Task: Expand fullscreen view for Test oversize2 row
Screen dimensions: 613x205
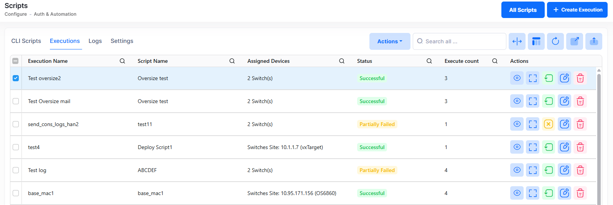Action: (x=533, y=78)
